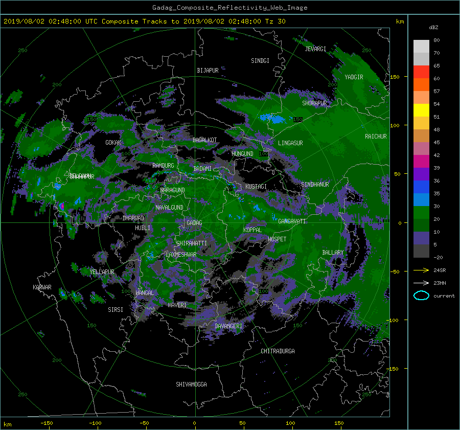The width and height of the screenshot is (460, 430).
Task: Pick the bright green 30–20 dBZ swatch
Action: [421, 212]
